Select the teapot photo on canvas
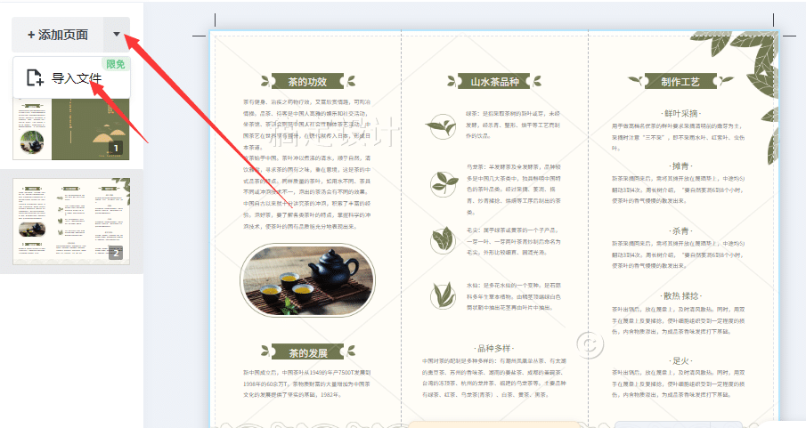 (x=307, y=280)
